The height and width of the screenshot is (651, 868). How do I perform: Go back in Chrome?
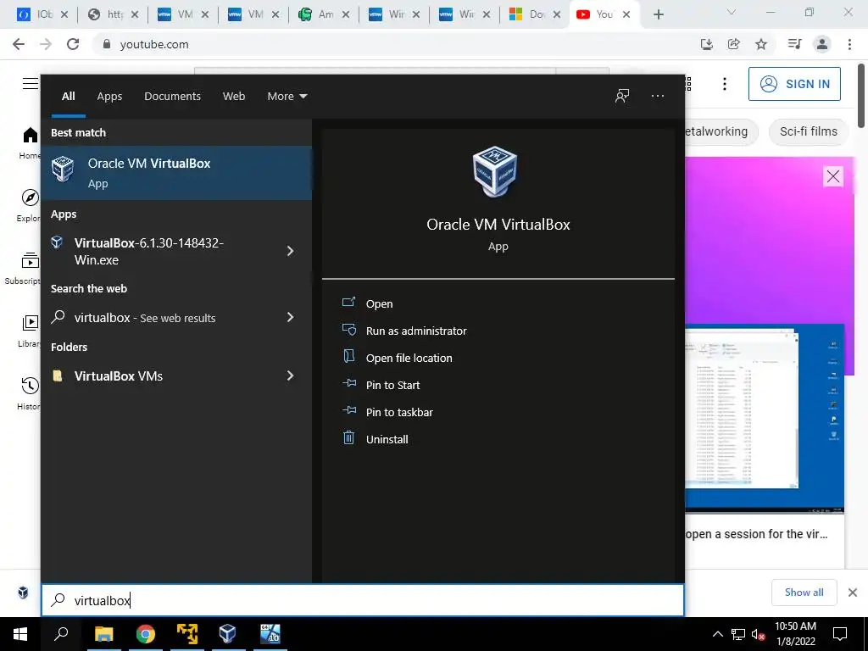click(19, 44)
